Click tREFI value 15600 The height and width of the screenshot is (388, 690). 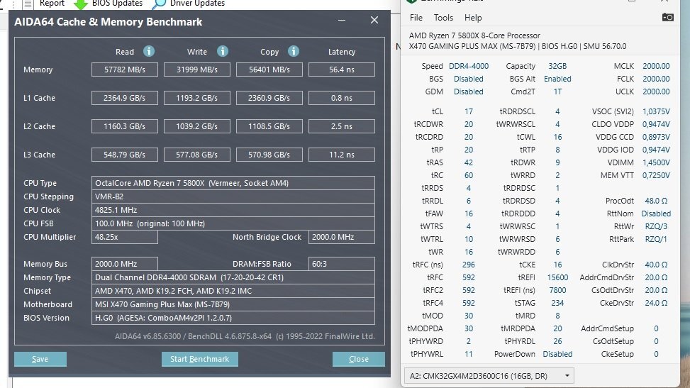(557, 277)
